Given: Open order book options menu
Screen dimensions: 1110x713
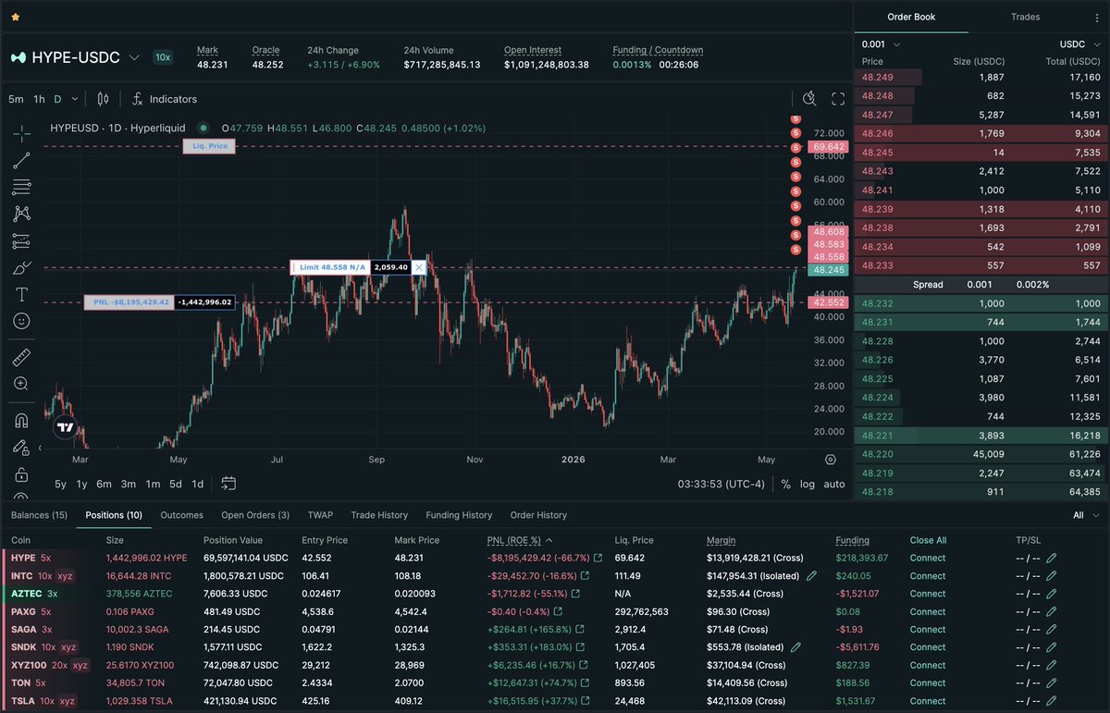Looking at the screenshot, I should [x=1097, y=17].
